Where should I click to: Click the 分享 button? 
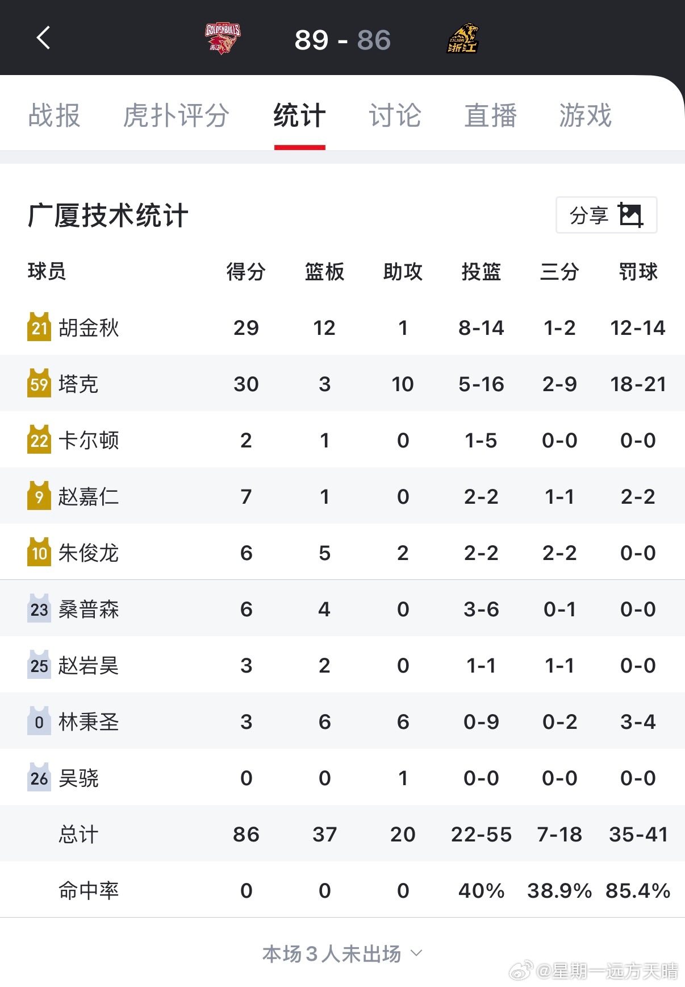(x=607, y=215)
